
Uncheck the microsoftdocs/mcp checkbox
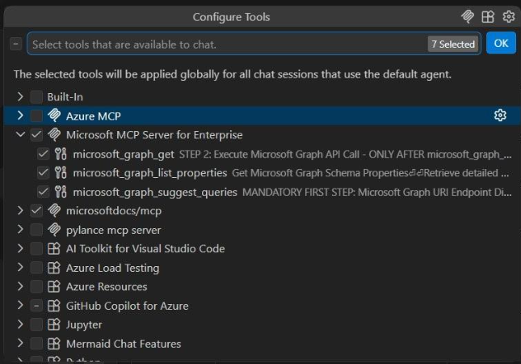(36, 210)
